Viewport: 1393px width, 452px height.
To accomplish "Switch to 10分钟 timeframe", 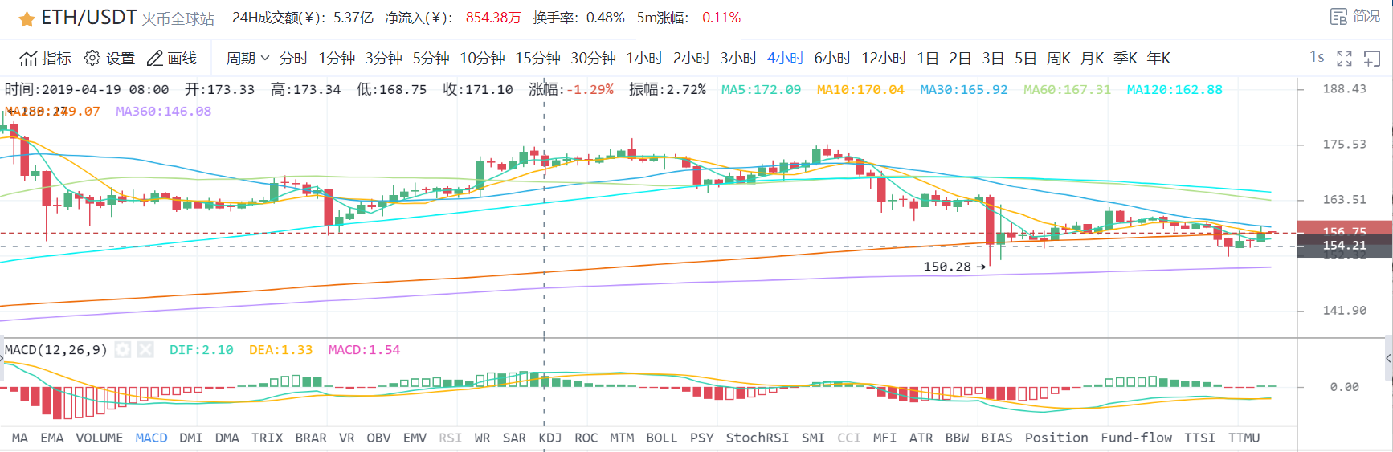I will 483,59.
